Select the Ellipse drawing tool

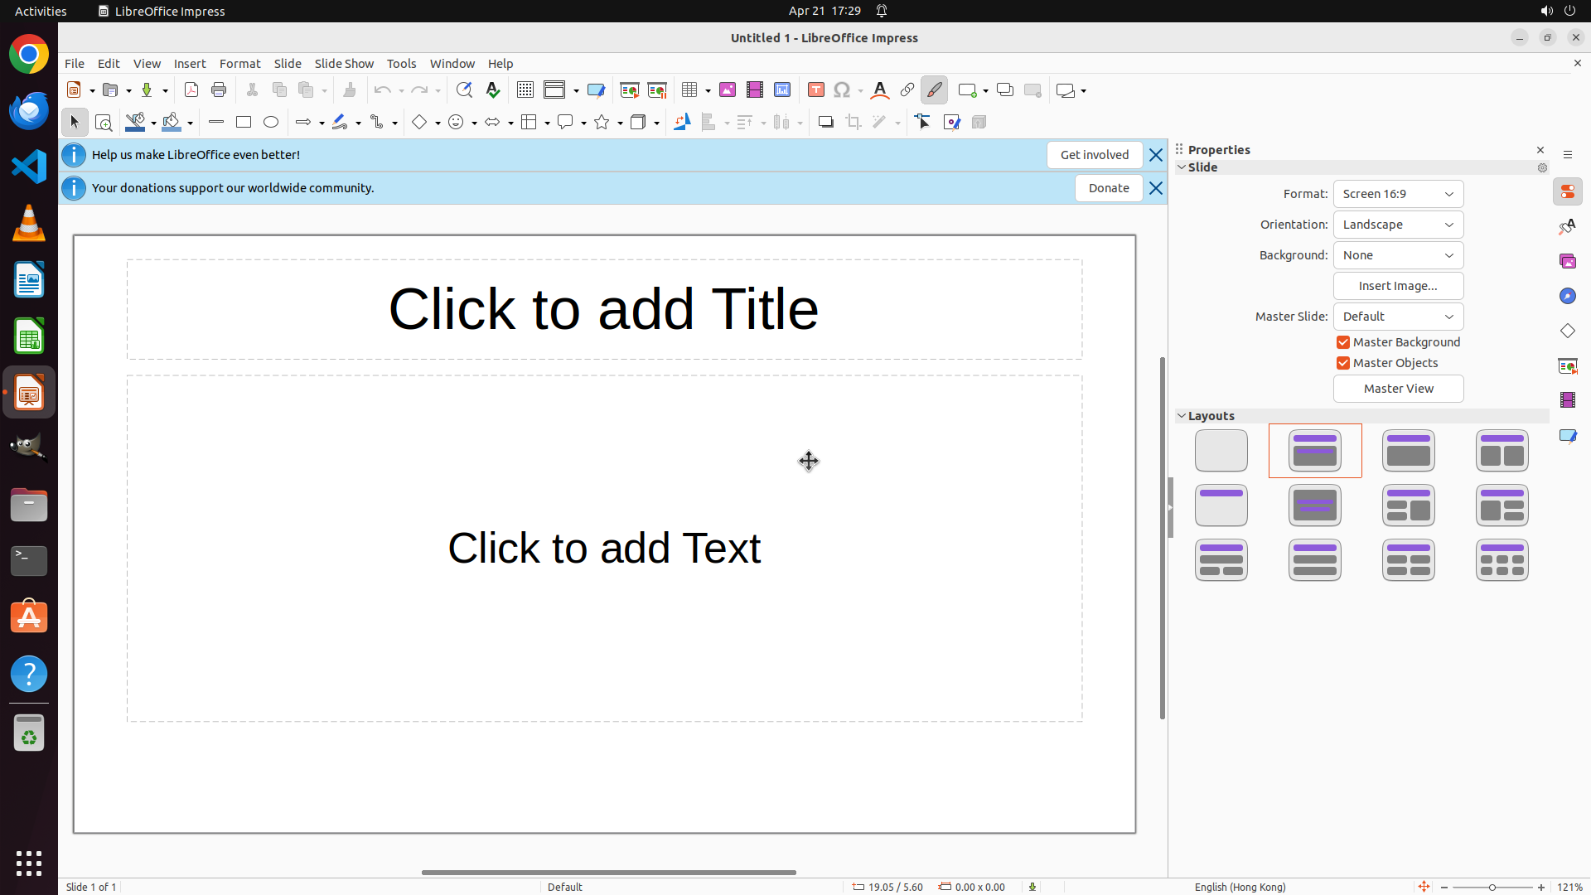pos(271,123)
